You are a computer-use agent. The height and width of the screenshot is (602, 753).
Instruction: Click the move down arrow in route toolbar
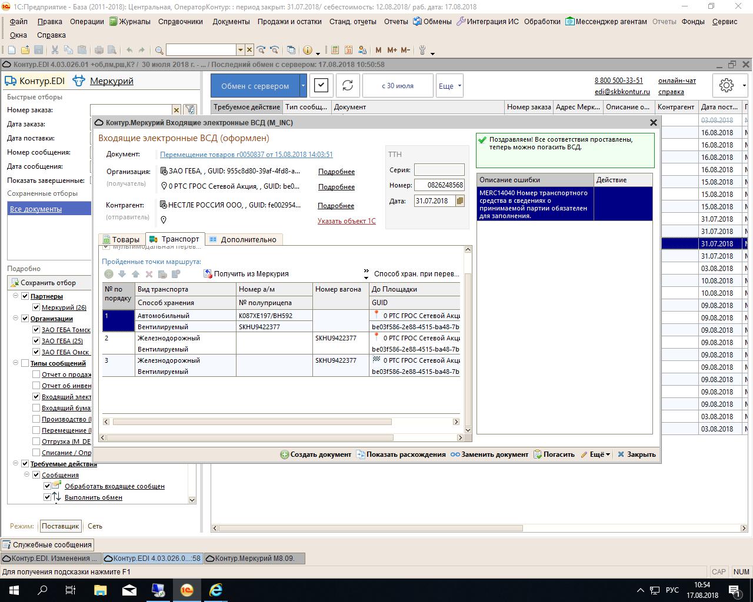pos(122,274)
